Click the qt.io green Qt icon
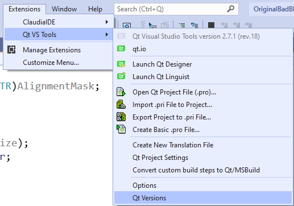 (x=121, y=48)
